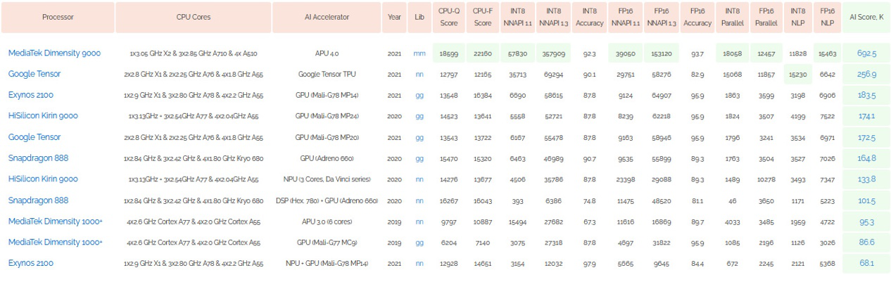Click the FP16 NLP column header

(x=827, y=18)
